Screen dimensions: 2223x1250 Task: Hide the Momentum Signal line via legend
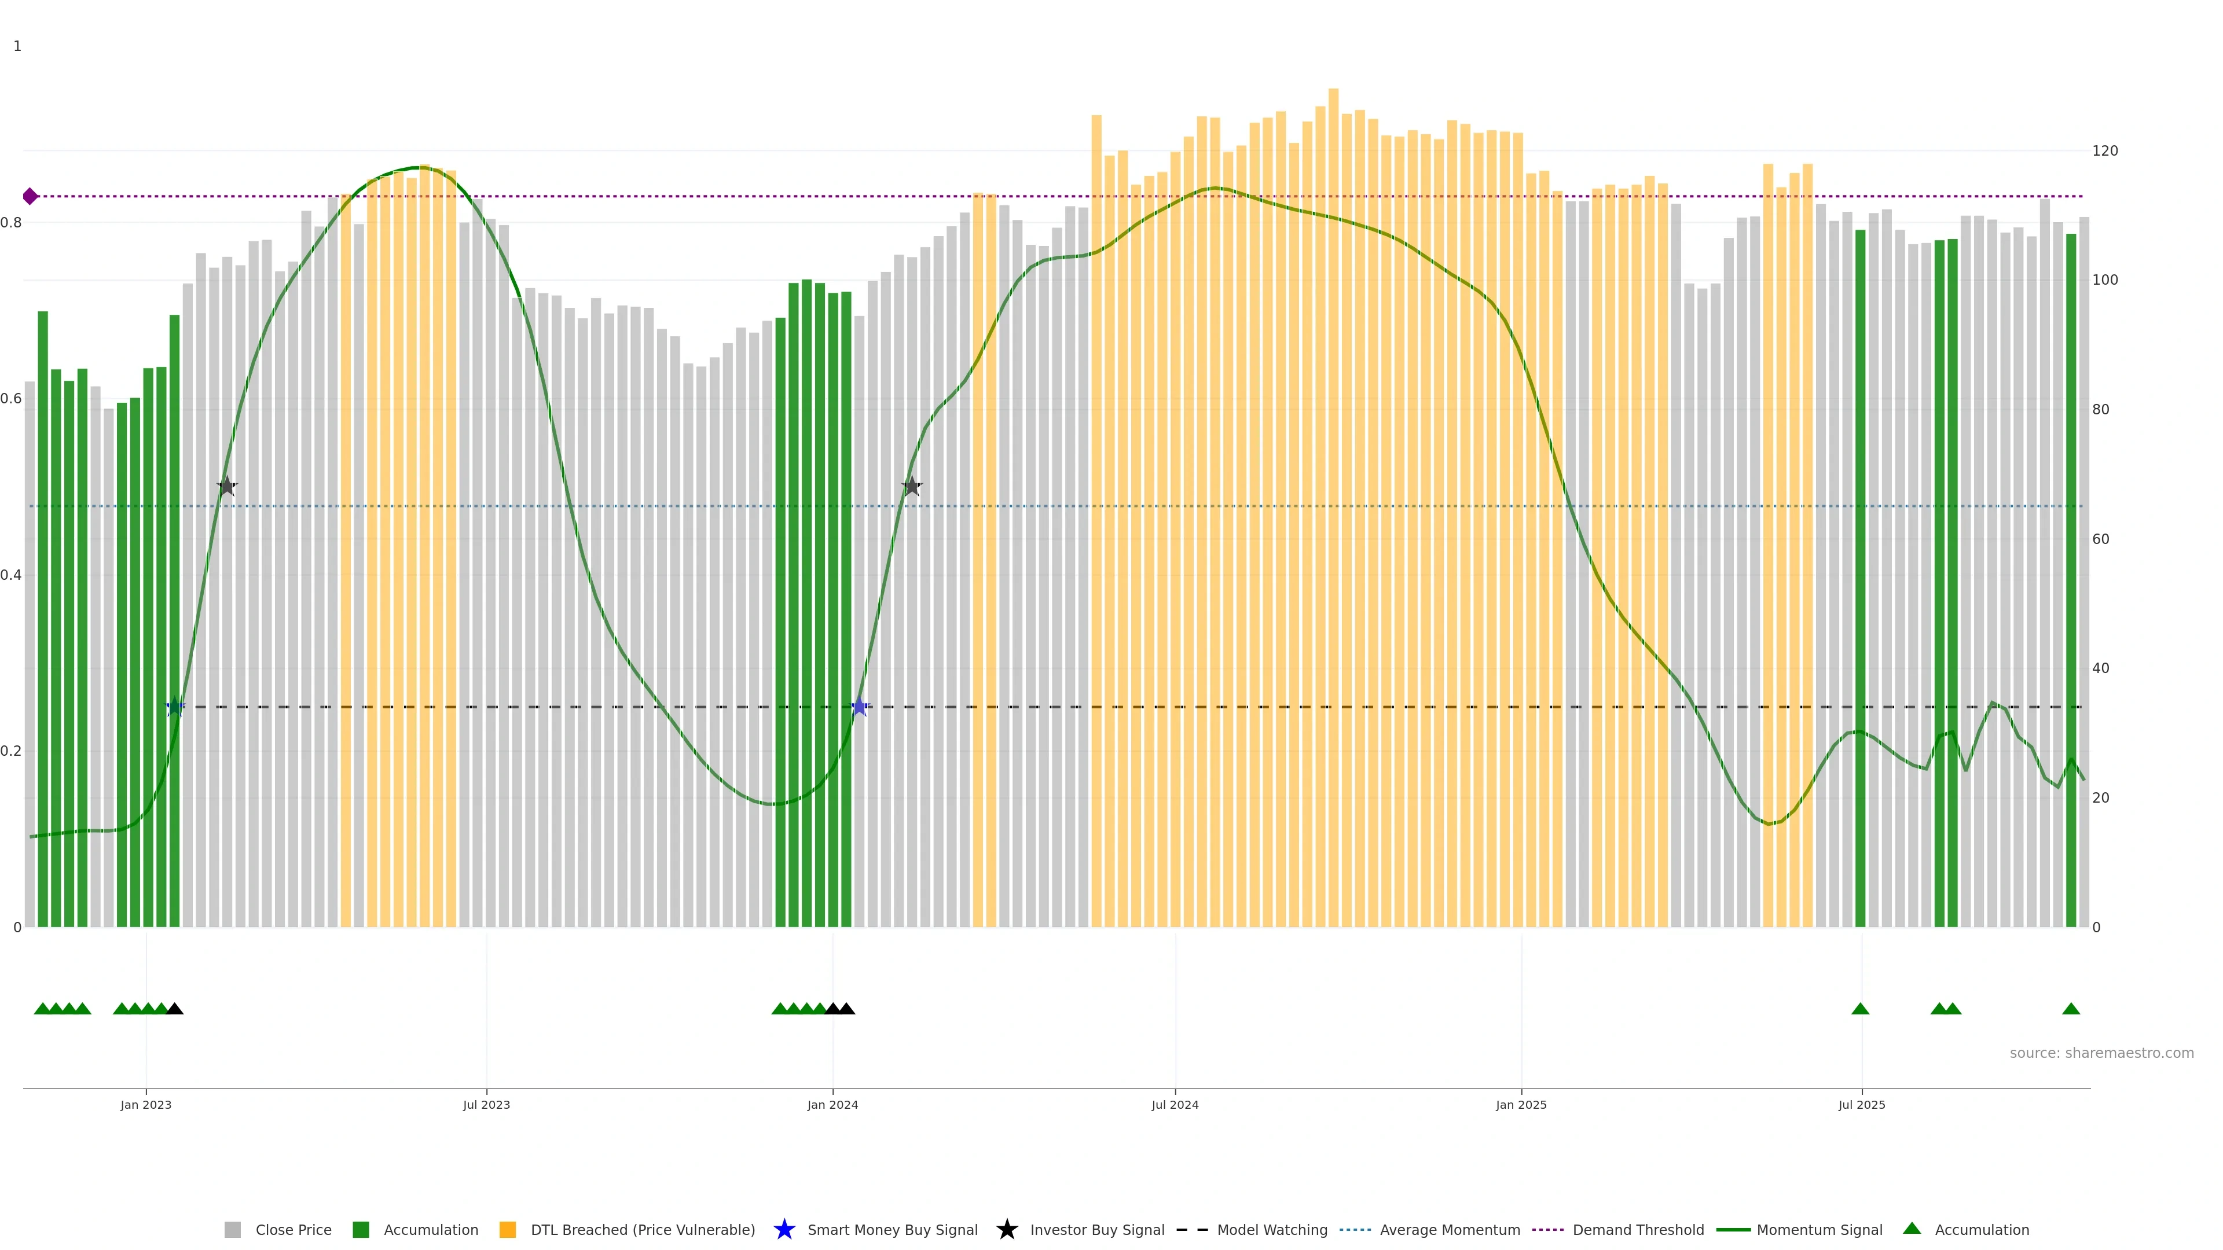coord(1818,1229)
